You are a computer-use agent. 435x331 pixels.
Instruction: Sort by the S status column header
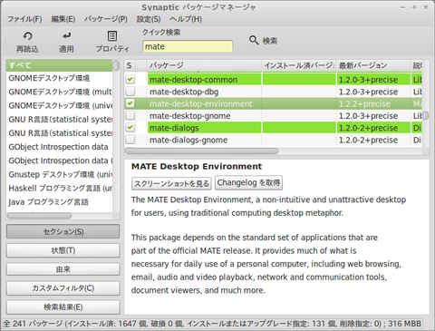click(135, 65)
